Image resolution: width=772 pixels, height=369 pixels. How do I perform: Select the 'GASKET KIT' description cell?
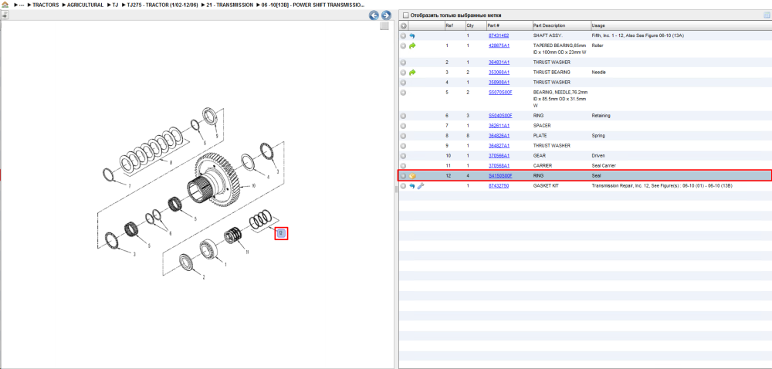547,186
